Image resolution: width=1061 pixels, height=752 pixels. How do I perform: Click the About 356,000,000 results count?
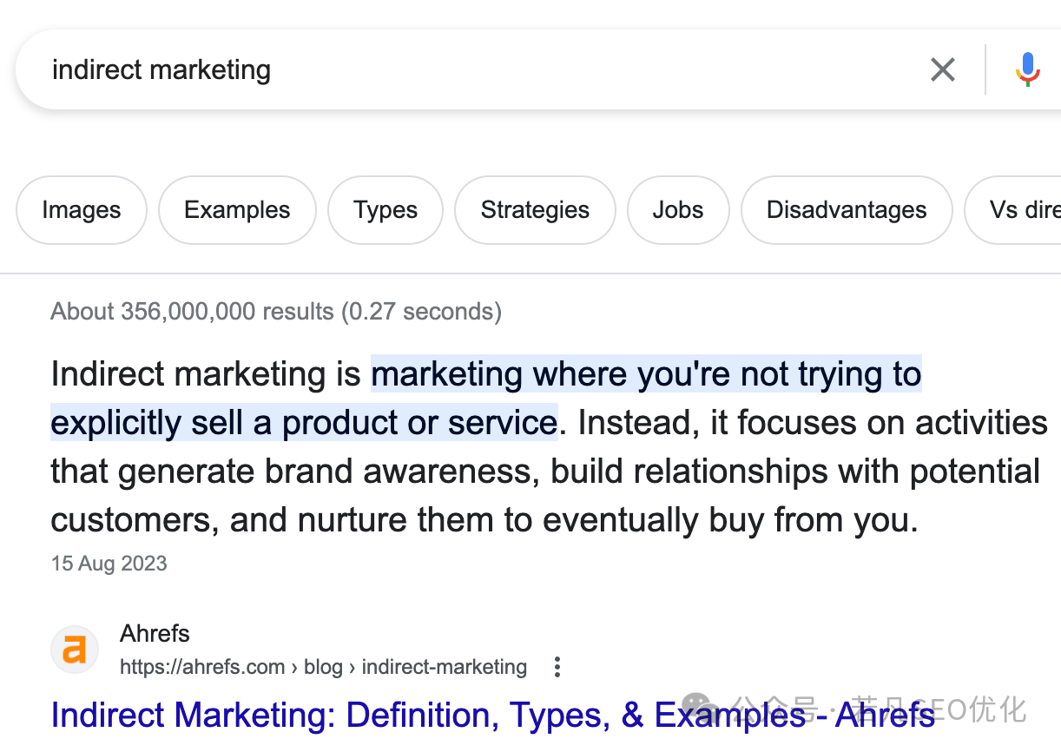pos(276,311)
